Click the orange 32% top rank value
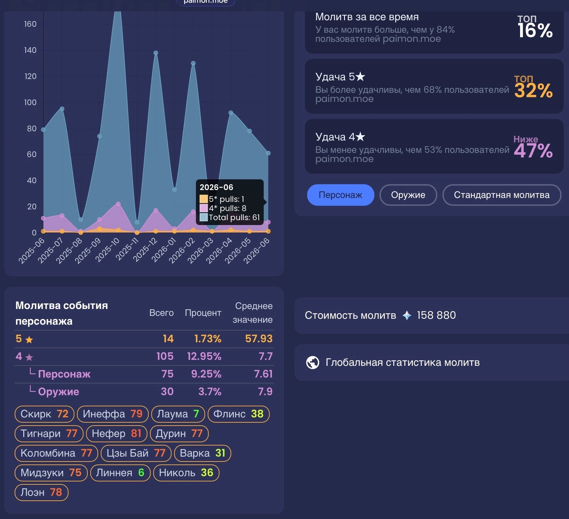The height and width of the screenshot is (519, 569). 533,90
